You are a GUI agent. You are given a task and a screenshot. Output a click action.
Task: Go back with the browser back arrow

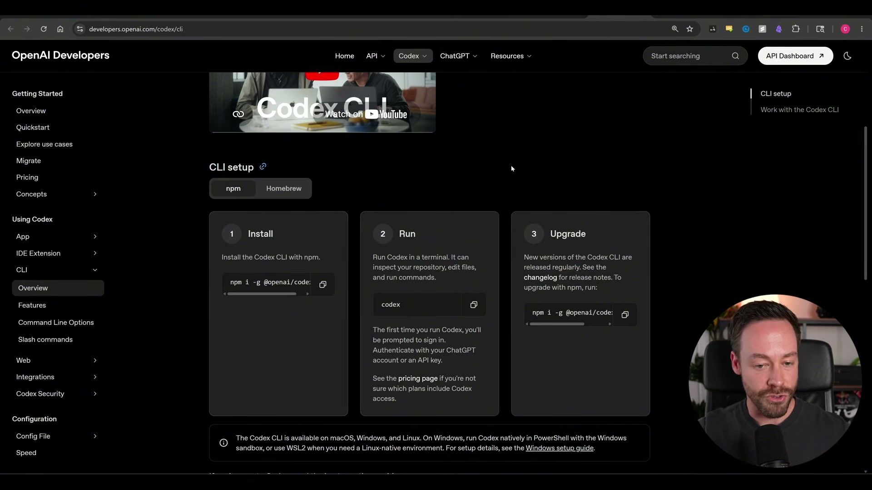point(10,29)
